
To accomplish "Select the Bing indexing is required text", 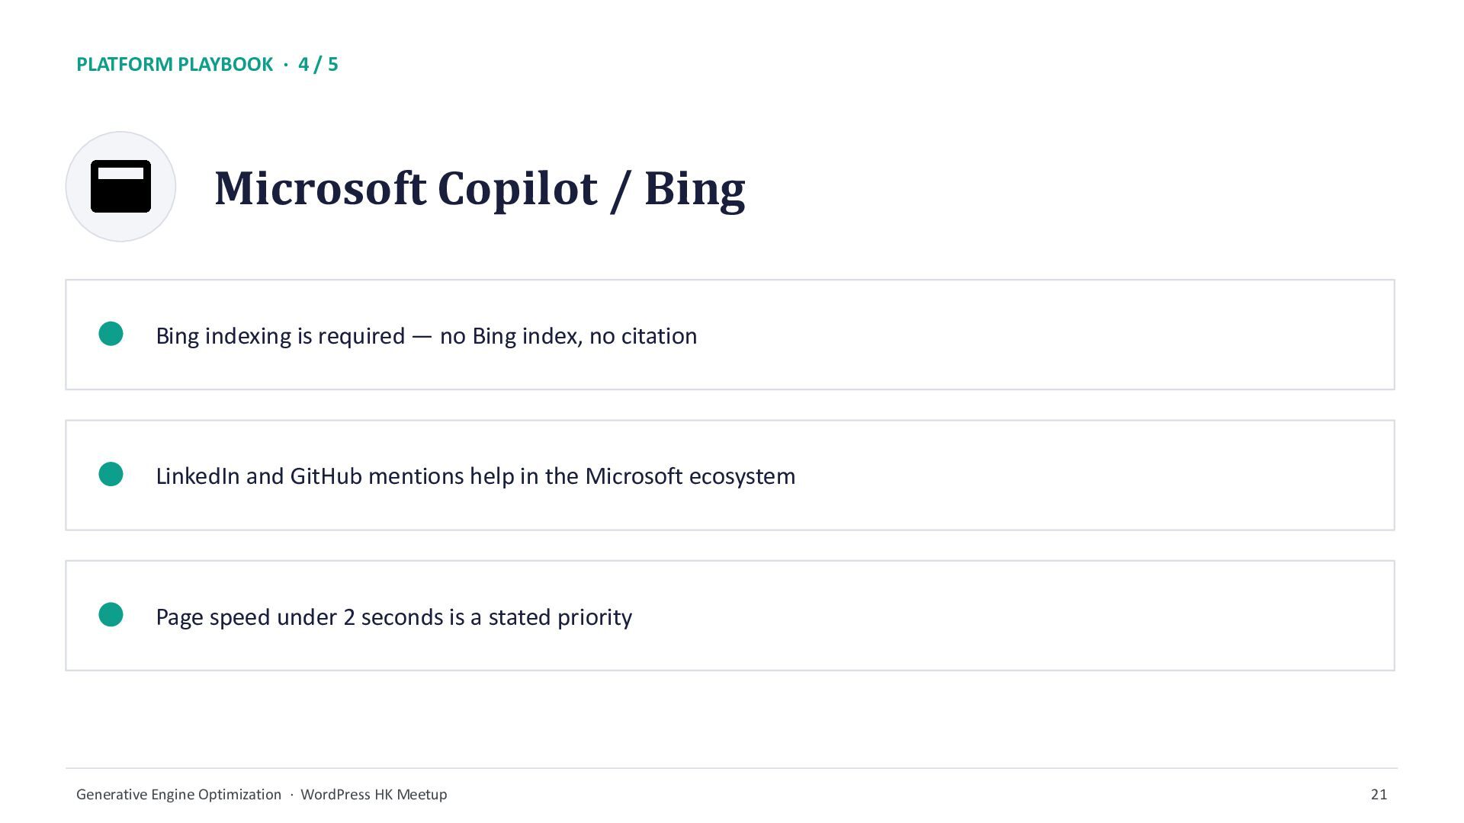I will point(426,336).
